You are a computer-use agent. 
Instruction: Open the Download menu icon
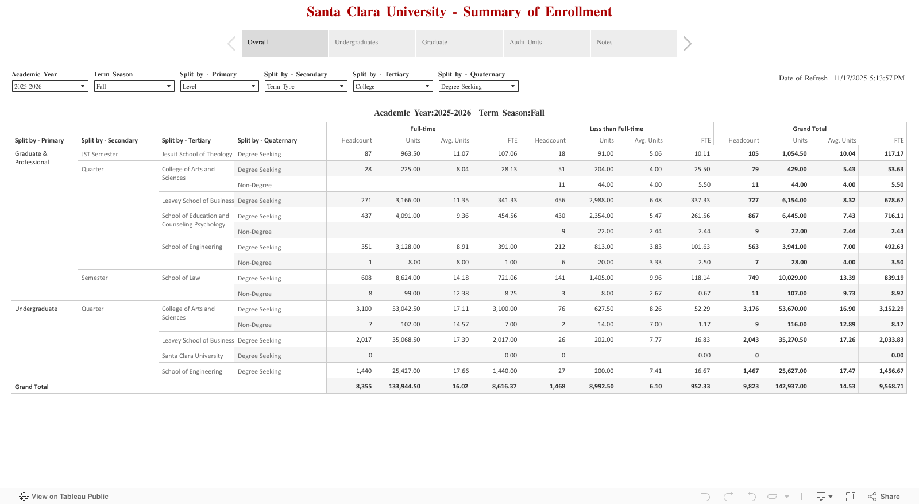tap(824, 497)
